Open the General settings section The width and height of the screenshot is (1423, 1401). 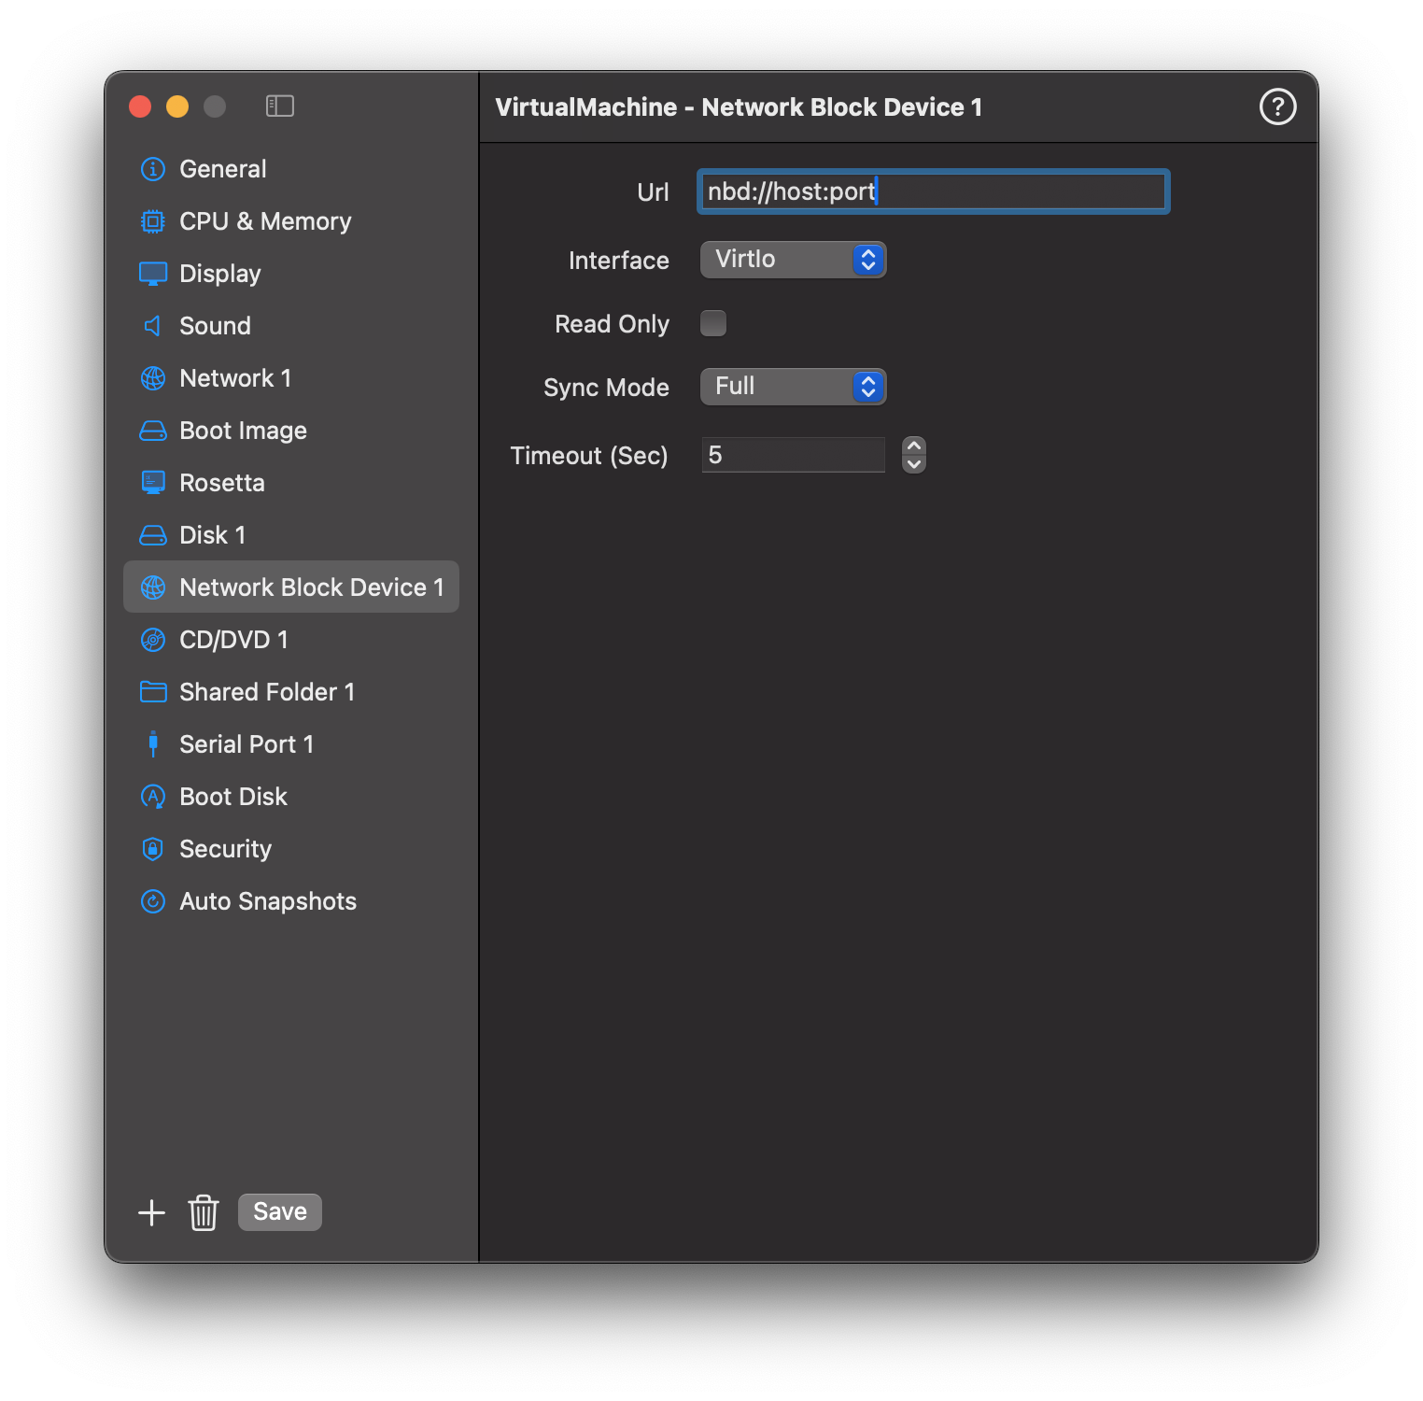tap(222, 169)
